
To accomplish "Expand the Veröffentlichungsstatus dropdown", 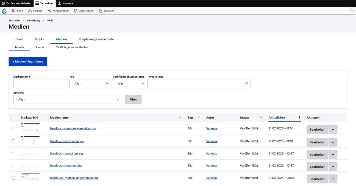I will tap(130, 84).
